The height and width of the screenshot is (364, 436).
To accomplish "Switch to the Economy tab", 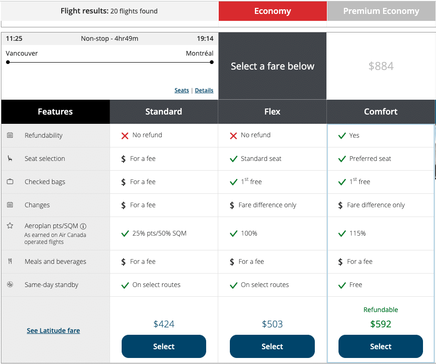I will point(273,11).
